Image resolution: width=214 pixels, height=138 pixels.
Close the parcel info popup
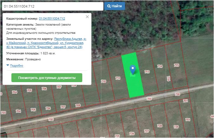click(87, 17)
